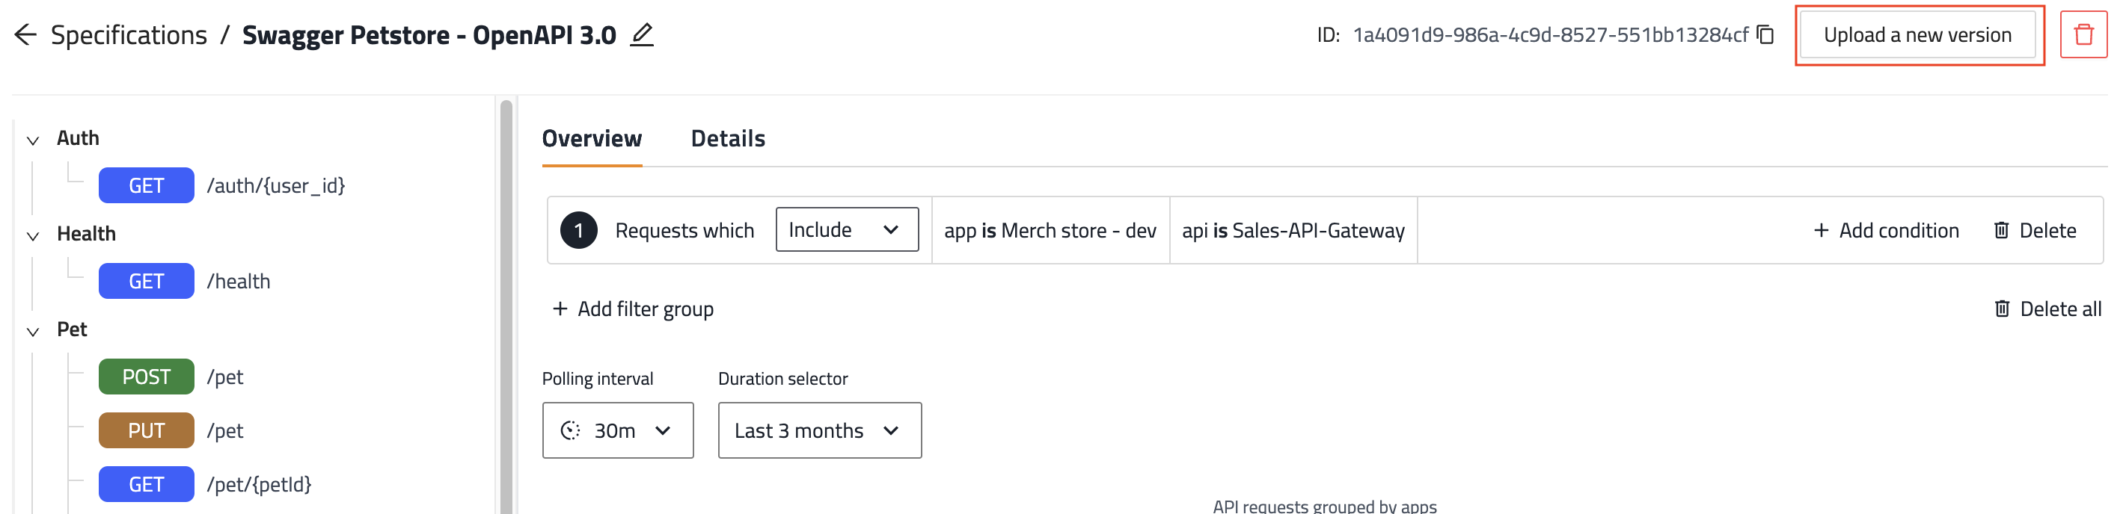
Task: Open the Specifications breadcrumb link
Action: [x=129, y=34]
